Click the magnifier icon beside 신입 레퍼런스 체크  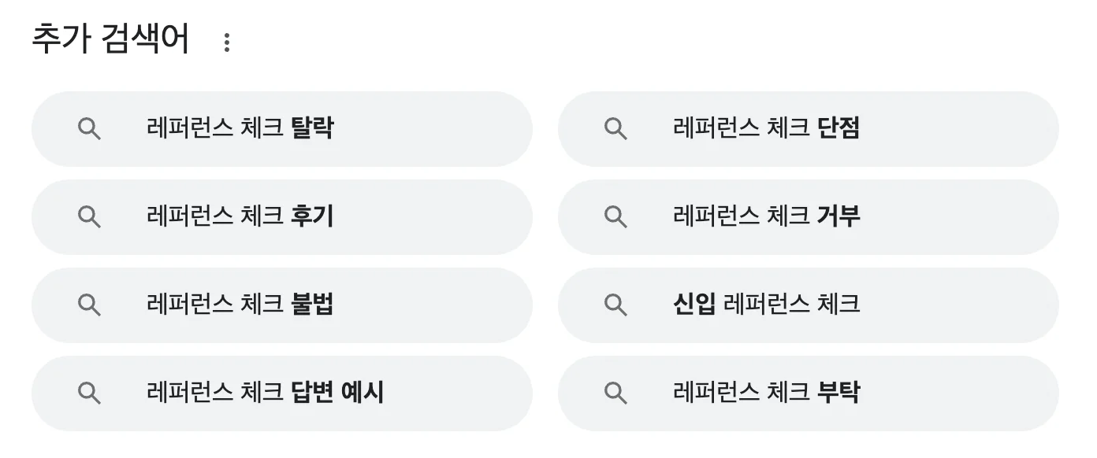(615, 305)
